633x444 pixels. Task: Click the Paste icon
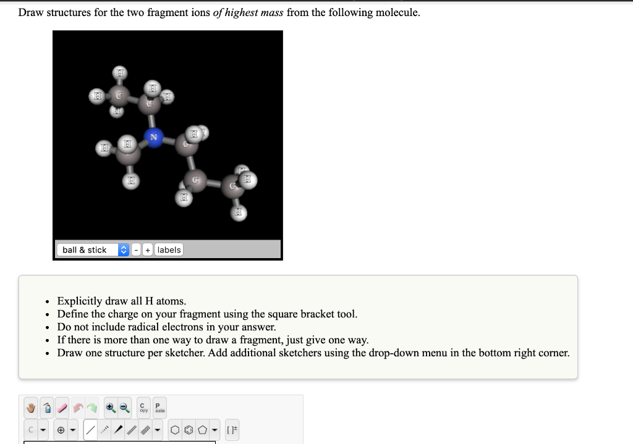tap(158, 407)
